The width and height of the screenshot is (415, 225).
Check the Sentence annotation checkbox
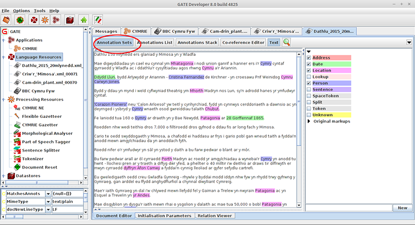pyautogui.click(x=309, y=89)
